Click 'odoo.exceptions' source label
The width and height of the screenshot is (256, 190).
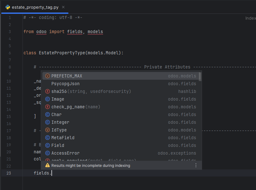coord(177,153)
